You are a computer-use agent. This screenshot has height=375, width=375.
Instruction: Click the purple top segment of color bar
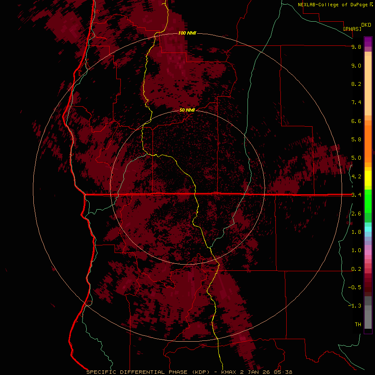(x=368, y=42)
